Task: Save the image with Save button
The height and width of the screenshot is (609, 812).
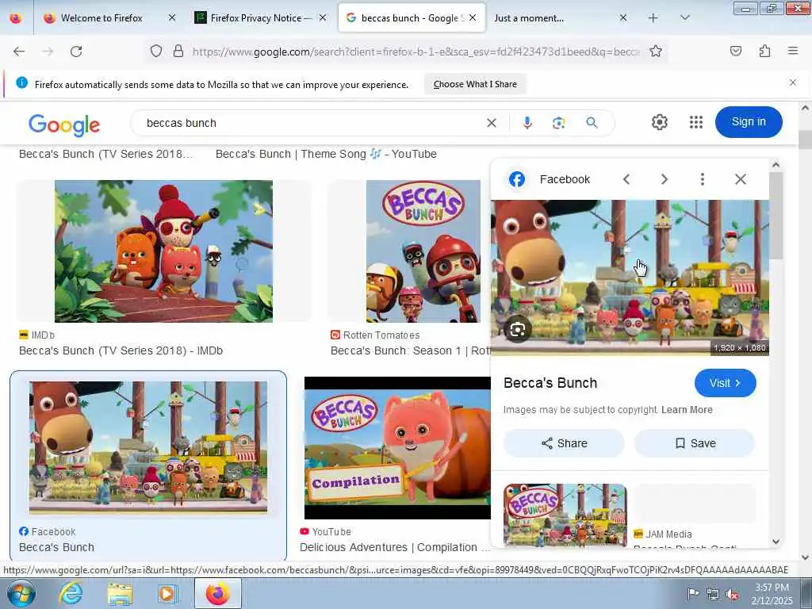Action: (695, 443)
